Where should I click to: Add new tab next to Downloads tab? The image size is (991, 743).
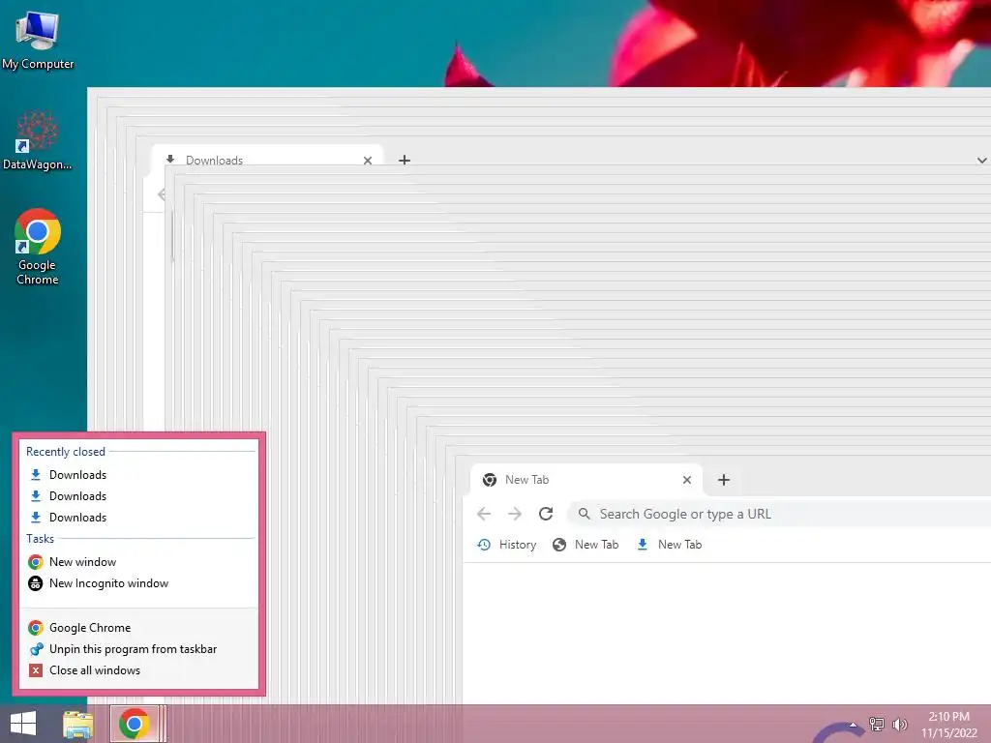tap(405, 161)
